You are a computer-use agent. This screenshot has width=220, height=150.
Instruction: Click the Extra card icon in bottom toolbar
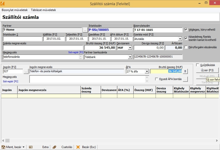(x=31, y=147)
